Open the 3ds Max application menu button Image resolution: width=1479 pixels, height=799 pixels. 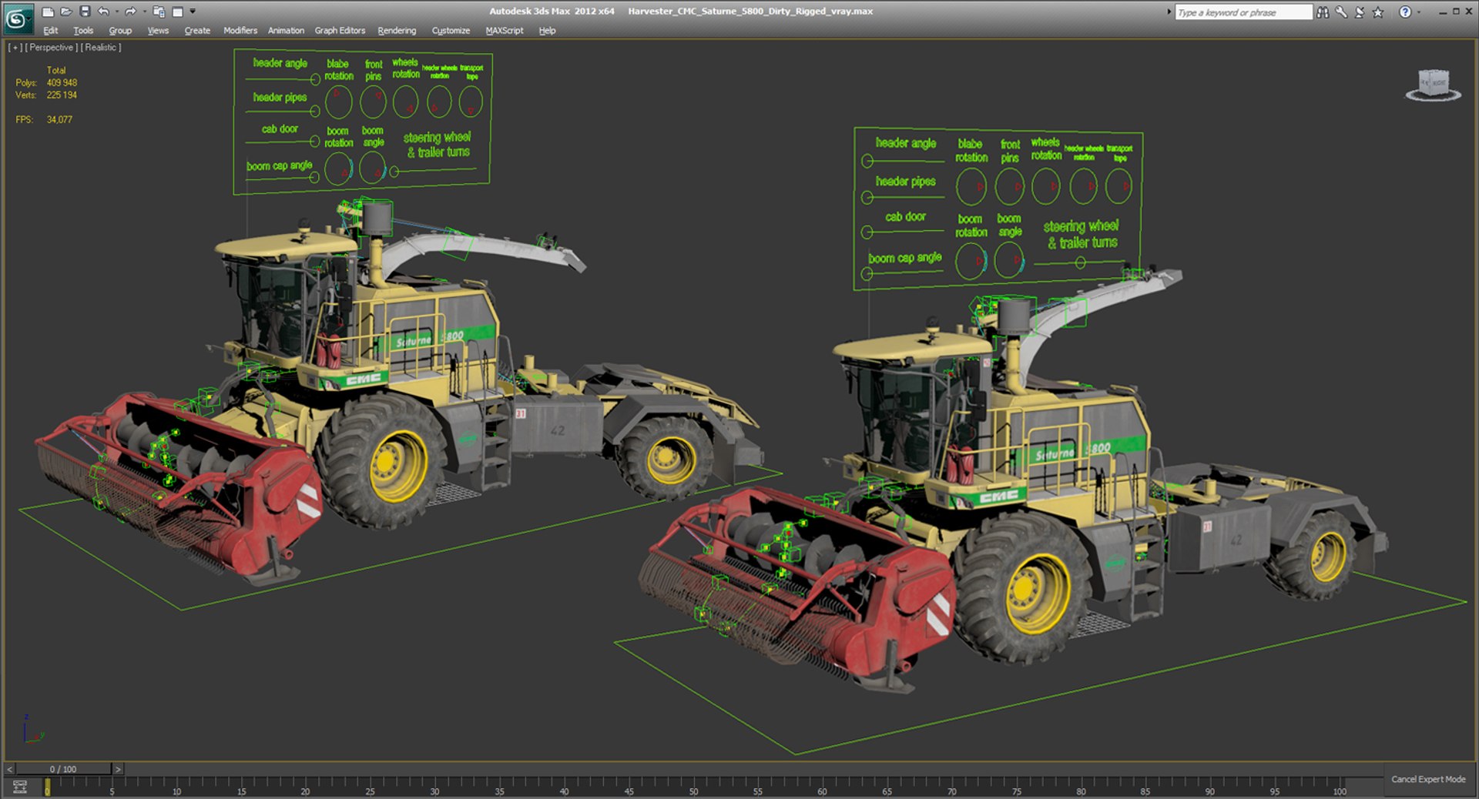18,18
